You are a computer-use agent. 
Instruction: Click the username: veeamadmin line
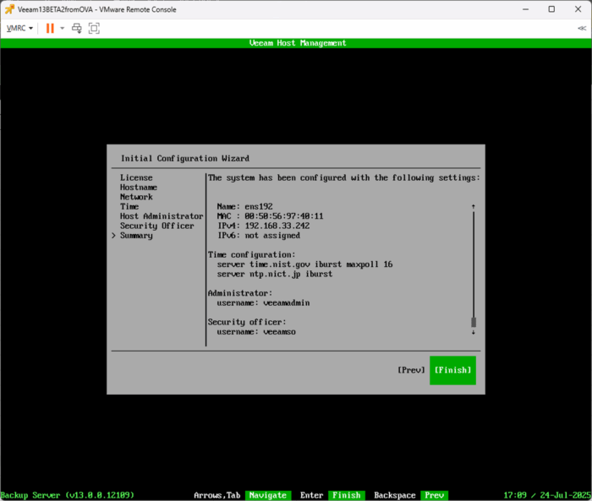click(x=263, y=303)
